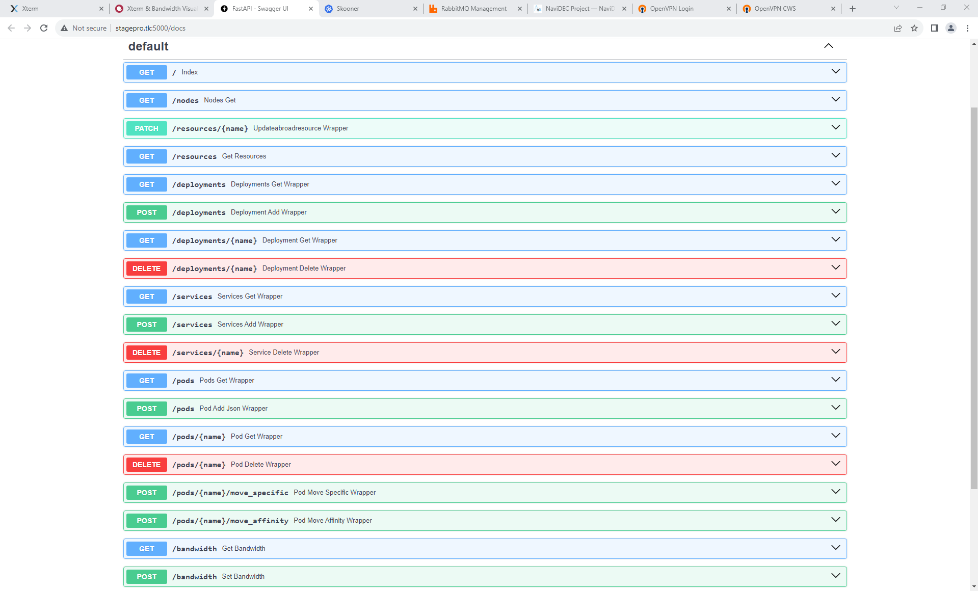Click Pod Add Json Wrapper text

(233, 409)
